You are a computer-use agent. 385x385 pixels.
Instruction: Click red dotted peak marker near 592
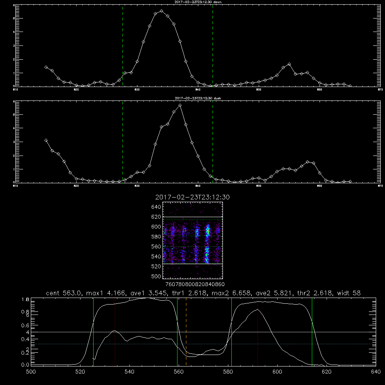pyautogui.click(x=258, y=331)
